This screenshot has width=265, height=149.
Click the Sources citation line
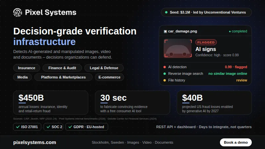[85, 119]
